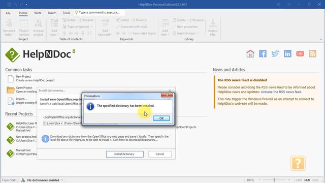
Task: Delete topic in Table of contents group
Action: click(x=69, y=20)
